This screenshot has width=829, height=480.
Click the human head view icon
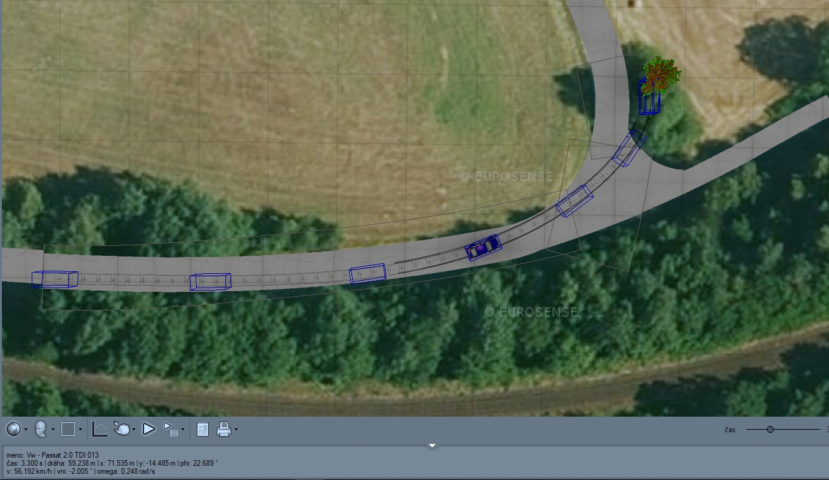(41, 428)
